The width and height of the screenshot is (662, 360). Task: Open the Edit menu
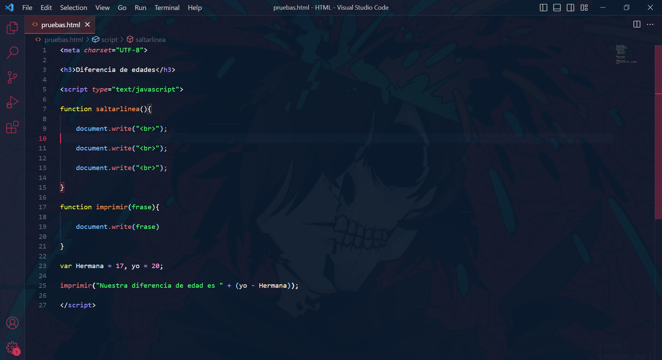(46, 8)
